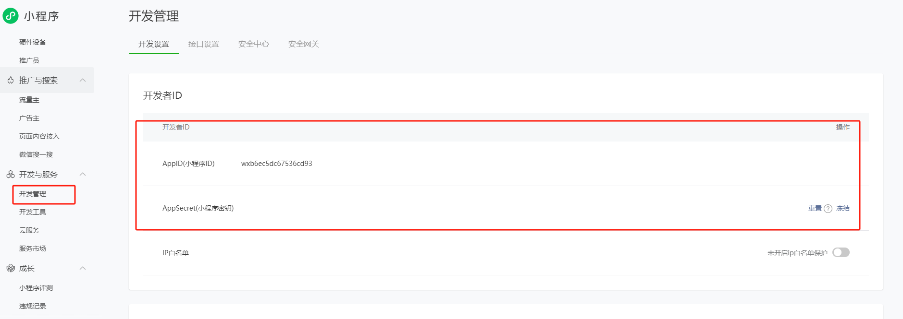Collapse the 开发与服务 menu chevron
The width and height of the screenshot is (903, 319).
[x=83, y=174]
